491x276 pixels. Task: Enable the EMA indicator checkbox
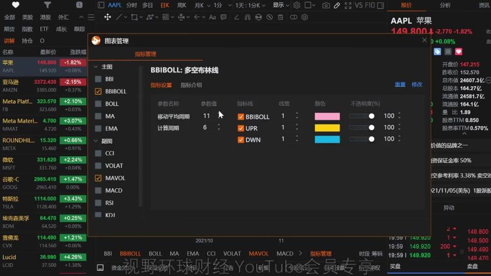[98, 129]
